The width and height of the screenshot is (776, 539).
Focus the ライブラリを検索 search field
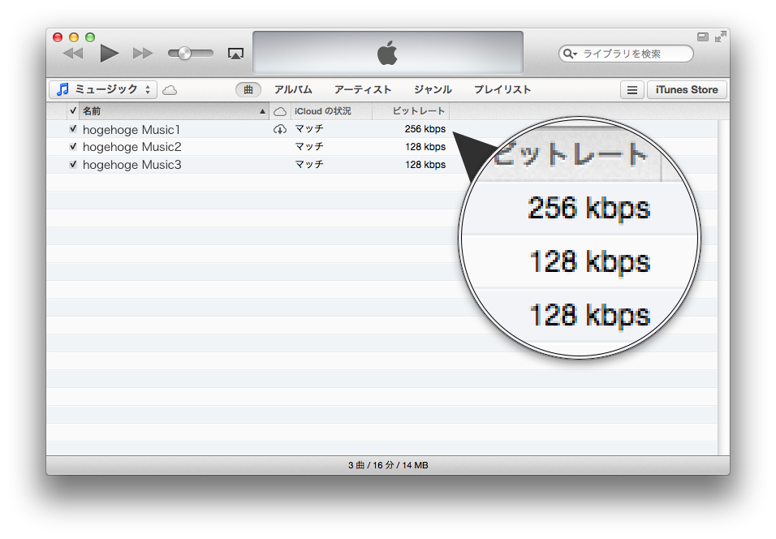pyautogui.click(x=626, y=54)
